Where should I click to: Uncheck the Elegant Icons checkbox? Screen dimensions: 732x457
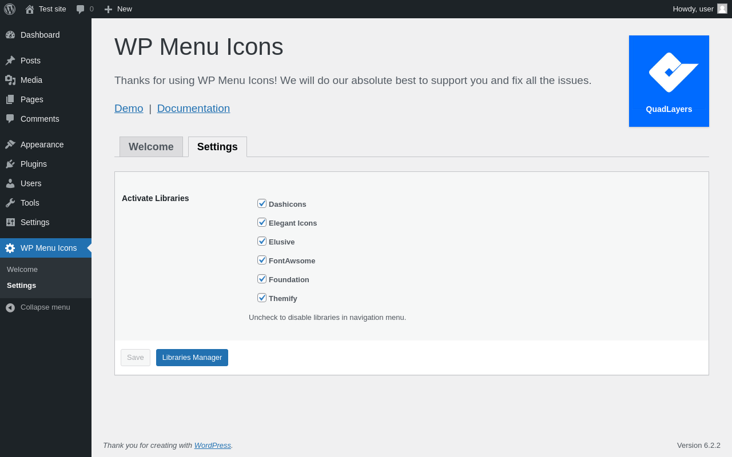pos(262,222)
